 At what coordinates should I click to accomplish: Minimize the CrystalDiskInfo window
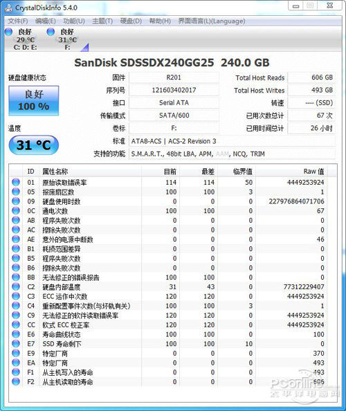(x=296, y=6)
